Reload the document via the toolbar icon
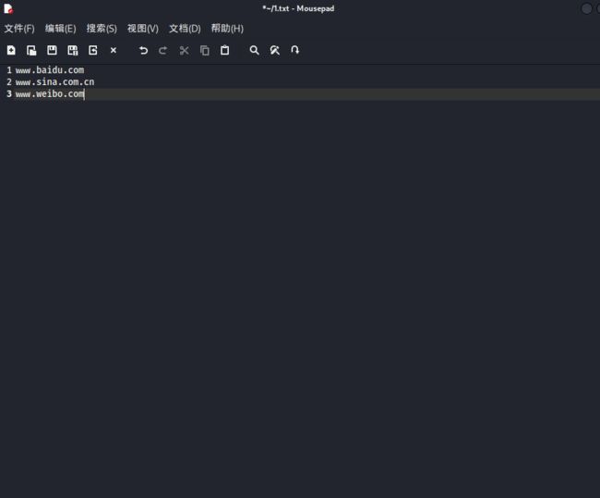This screenshot has height=498, width=600. [x=93, y=50]
